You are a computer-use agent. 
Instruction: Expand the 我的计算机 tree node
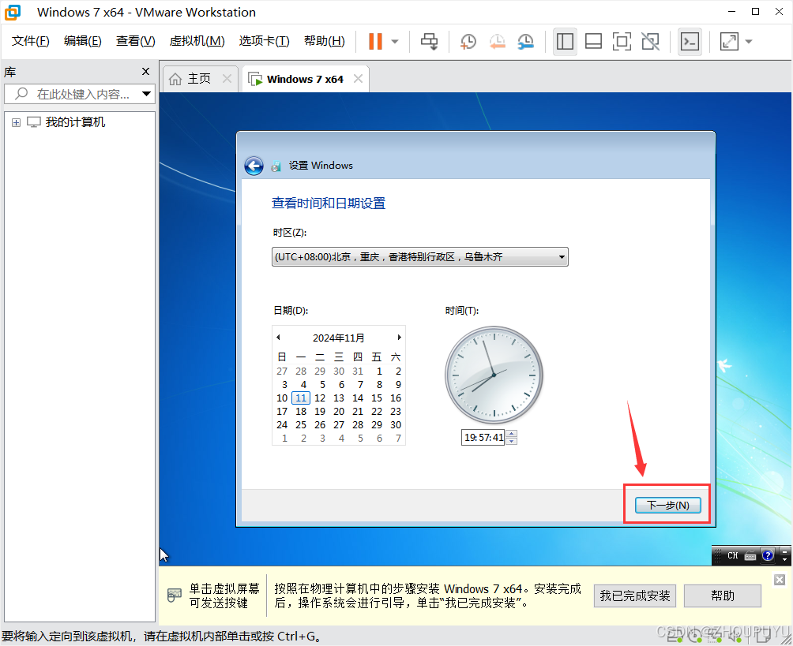point(16,122)
